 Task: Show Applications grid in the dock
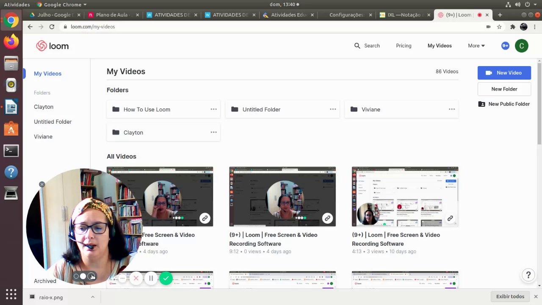tap(11, 294)
